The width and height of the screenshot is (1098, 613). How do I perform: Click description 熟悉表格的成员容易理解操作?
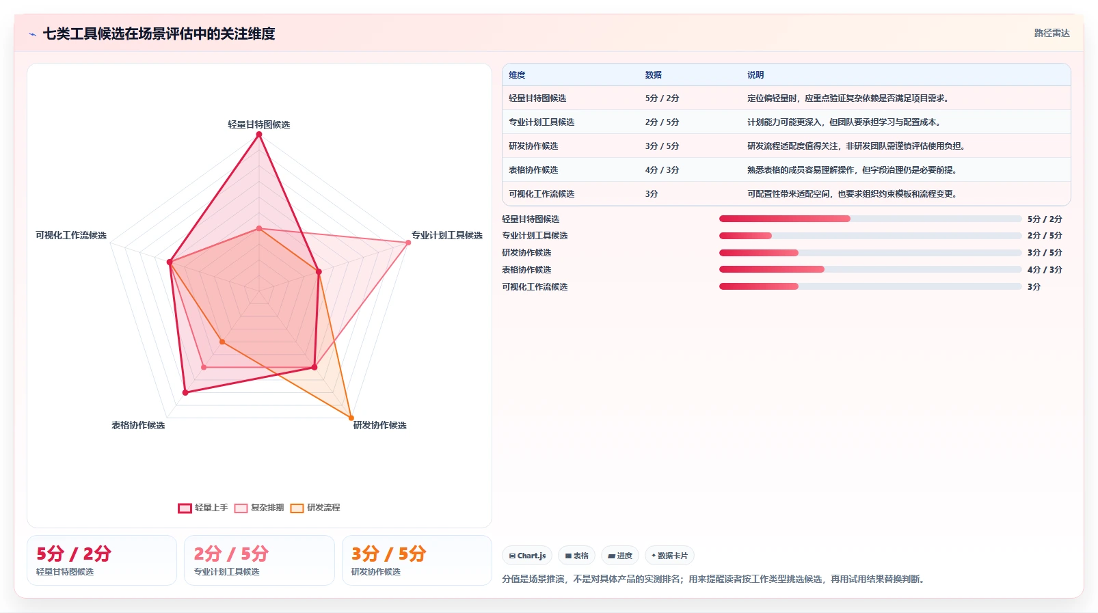(852, 170)
